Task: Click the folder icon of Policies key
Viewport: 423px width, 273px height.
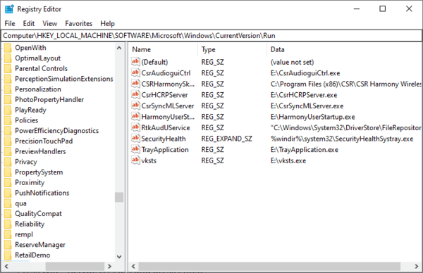Action: pos(8,120)
